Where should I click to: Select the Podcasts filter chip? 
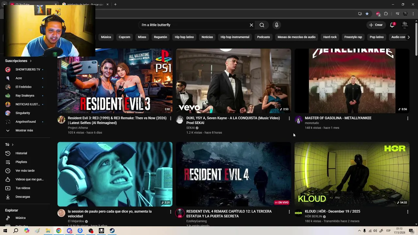(264, 37)
